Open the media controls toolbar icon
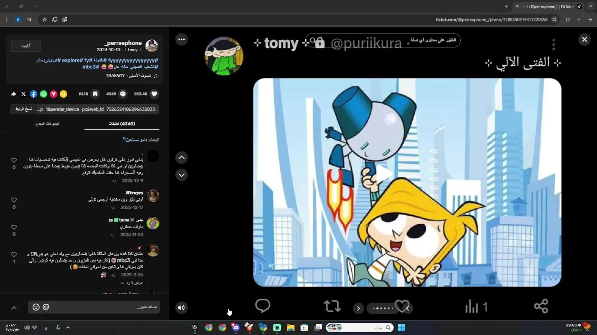The width and height of the screenshot is (597, 335). 29,20
